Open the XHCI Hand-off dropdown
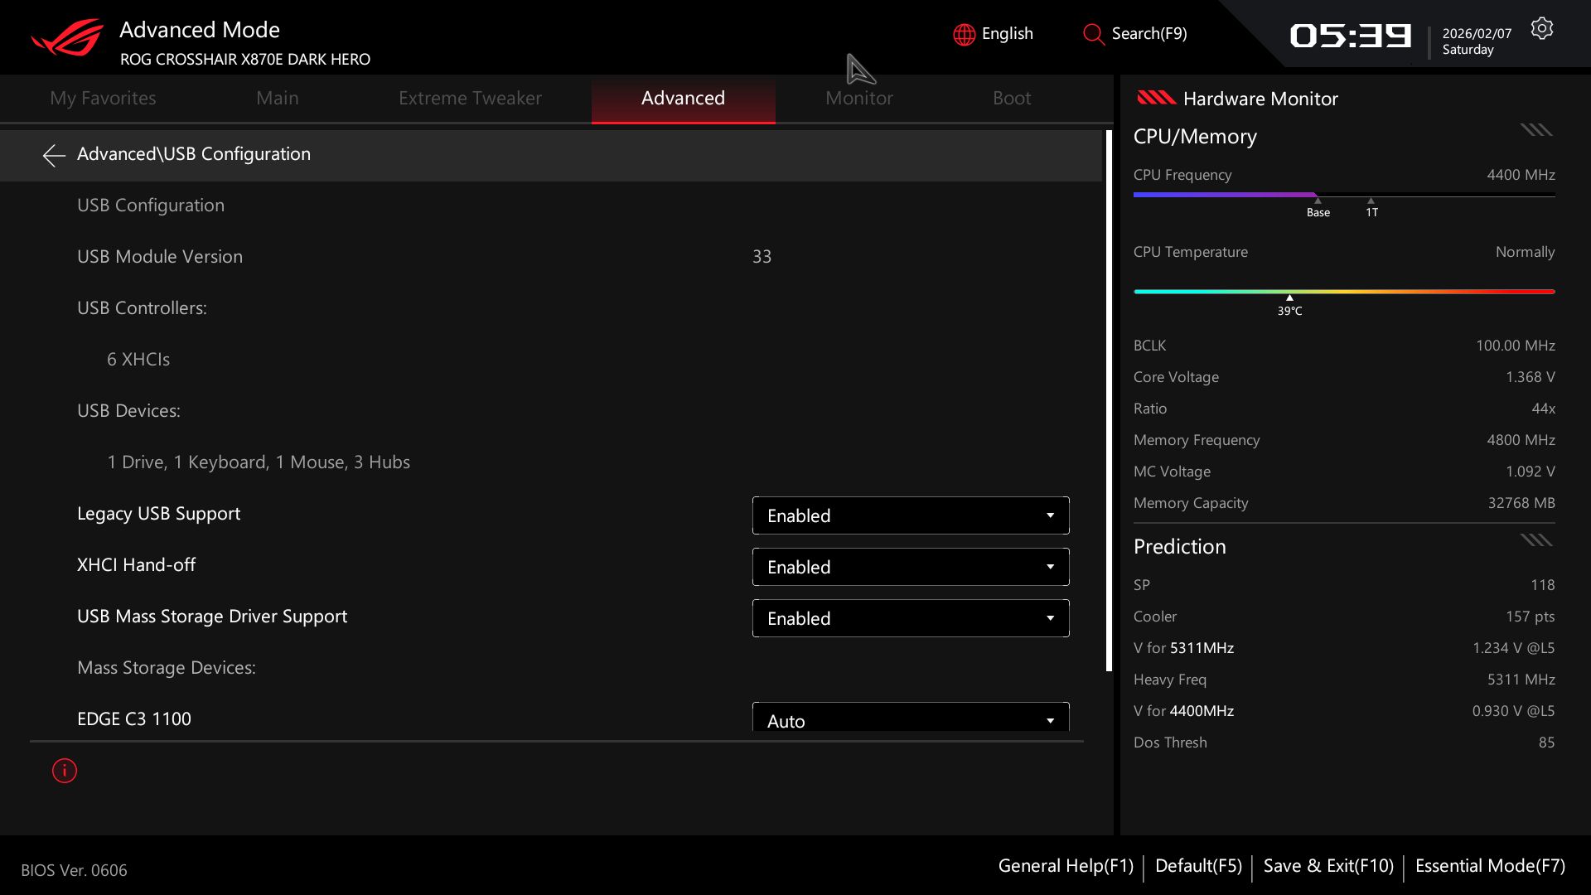 [x=910, y=567]
